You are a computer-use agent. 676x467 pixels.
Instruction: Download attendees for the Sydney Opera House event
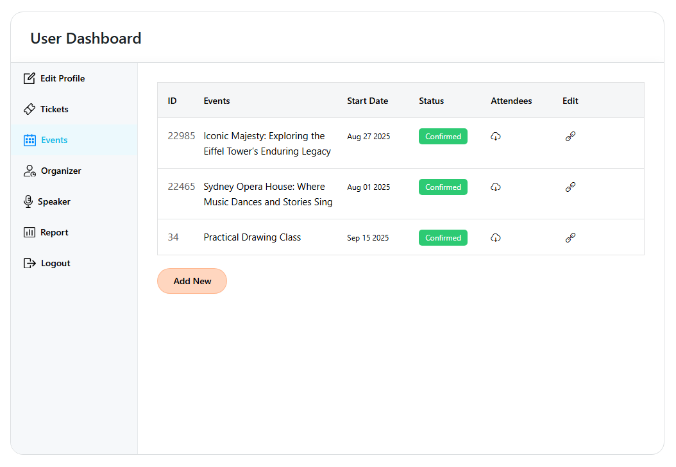(495, 187)
